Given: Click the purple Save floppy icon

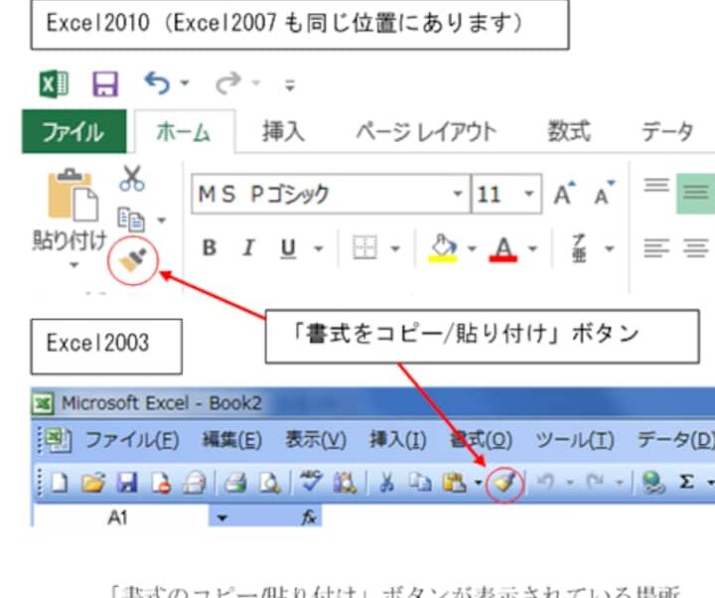Looking at the screenshot, I should (x=105, y=83).
